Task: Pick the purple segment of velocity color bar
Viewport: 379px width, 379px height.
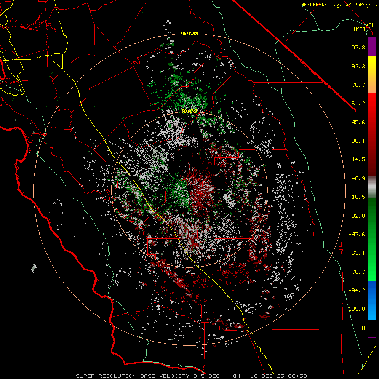Action: tap(372, 47)
